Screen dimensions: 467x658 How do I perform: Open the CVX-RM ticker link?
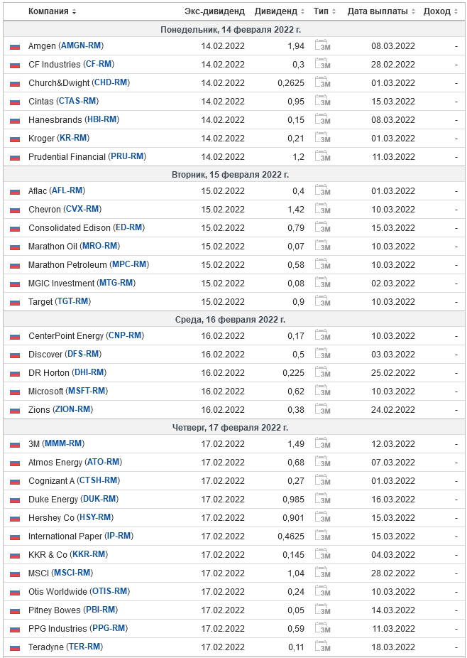tap(82, 210)
